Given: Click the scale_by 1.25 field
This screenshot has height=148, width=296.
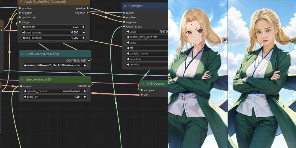Looking at the screenshot, I should pos(55,97).
